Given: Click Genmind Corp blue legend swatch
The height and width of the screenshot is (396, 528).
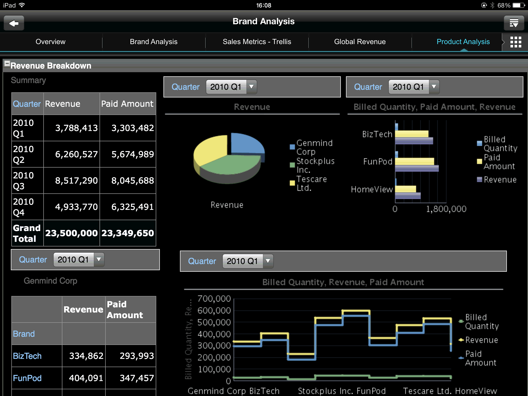Looking at the screenshot, I should pyautogui.click(x=292, y=147).
